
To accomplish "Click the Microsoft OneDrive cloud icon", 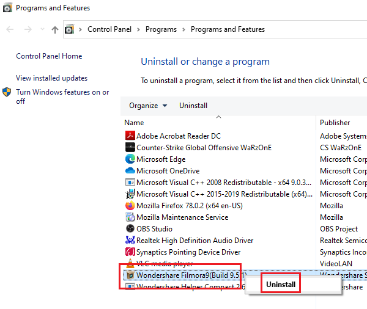I will [x=130, y=171].
